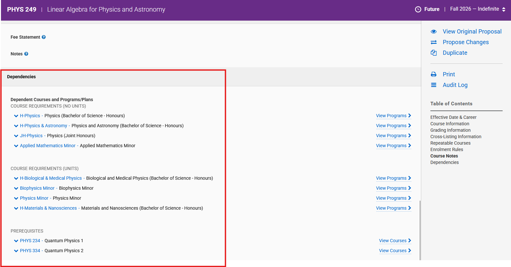Open the Physics Minor link
This screenshot has height=267, width=511.
coord(34,198)
